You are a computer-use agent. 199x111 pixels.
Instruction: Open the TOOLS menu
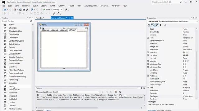click(x=71, y=6)
